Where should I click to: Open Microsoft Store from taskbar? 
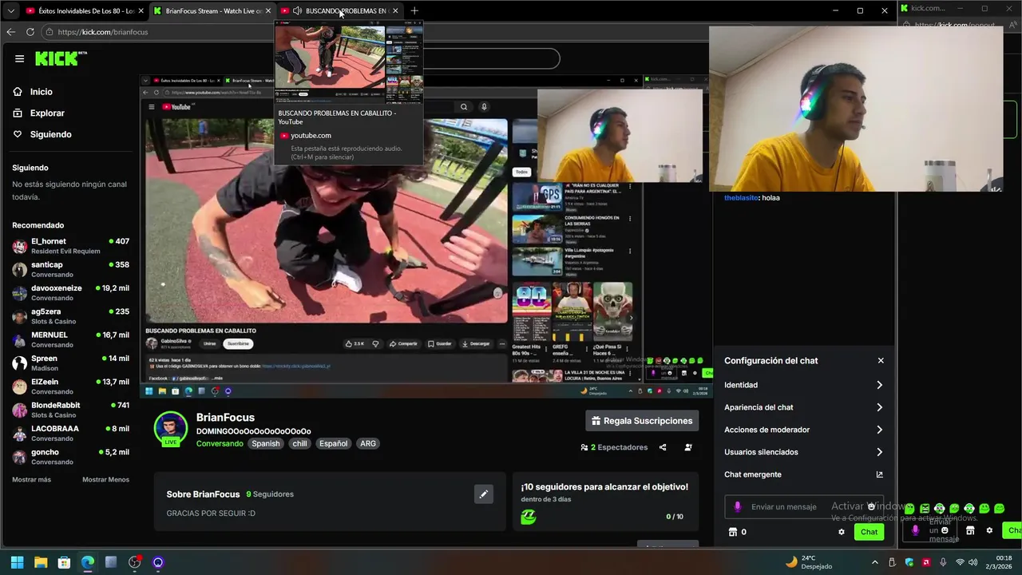[64, 562]
